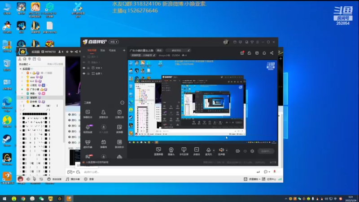
Task: Open notifications via the bell icon
Action: [264, 53]
